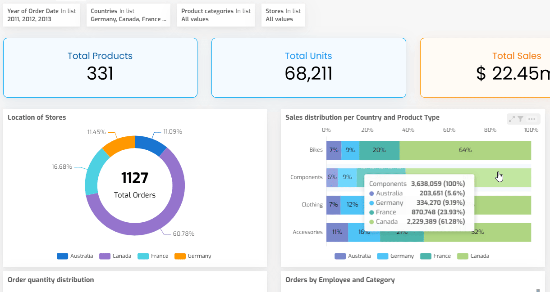Click the Orders by Employee and Category title
This screenshot has height=292, width=550.
pos(340,280)
